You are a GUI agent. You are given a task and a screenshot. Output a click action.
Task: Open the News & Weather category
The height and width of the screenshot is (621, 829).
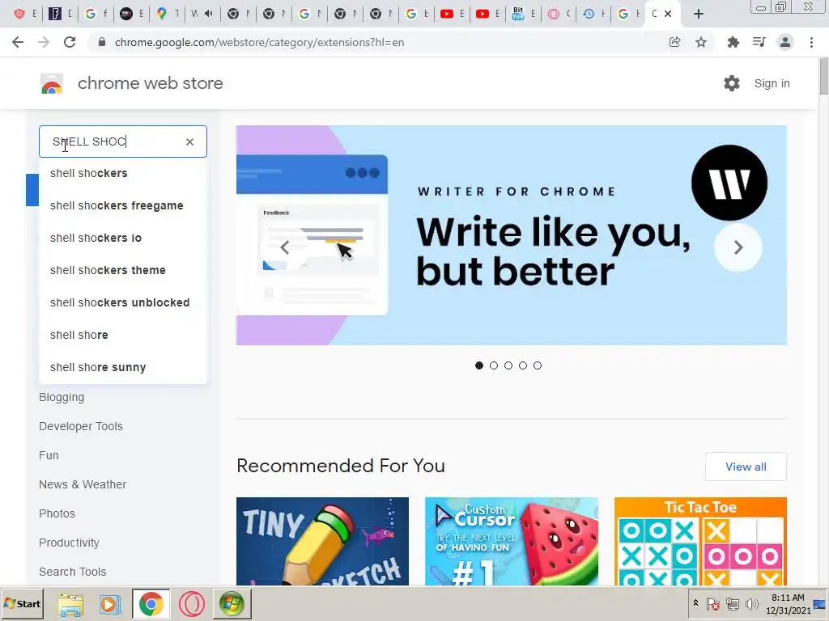[83, 484]
